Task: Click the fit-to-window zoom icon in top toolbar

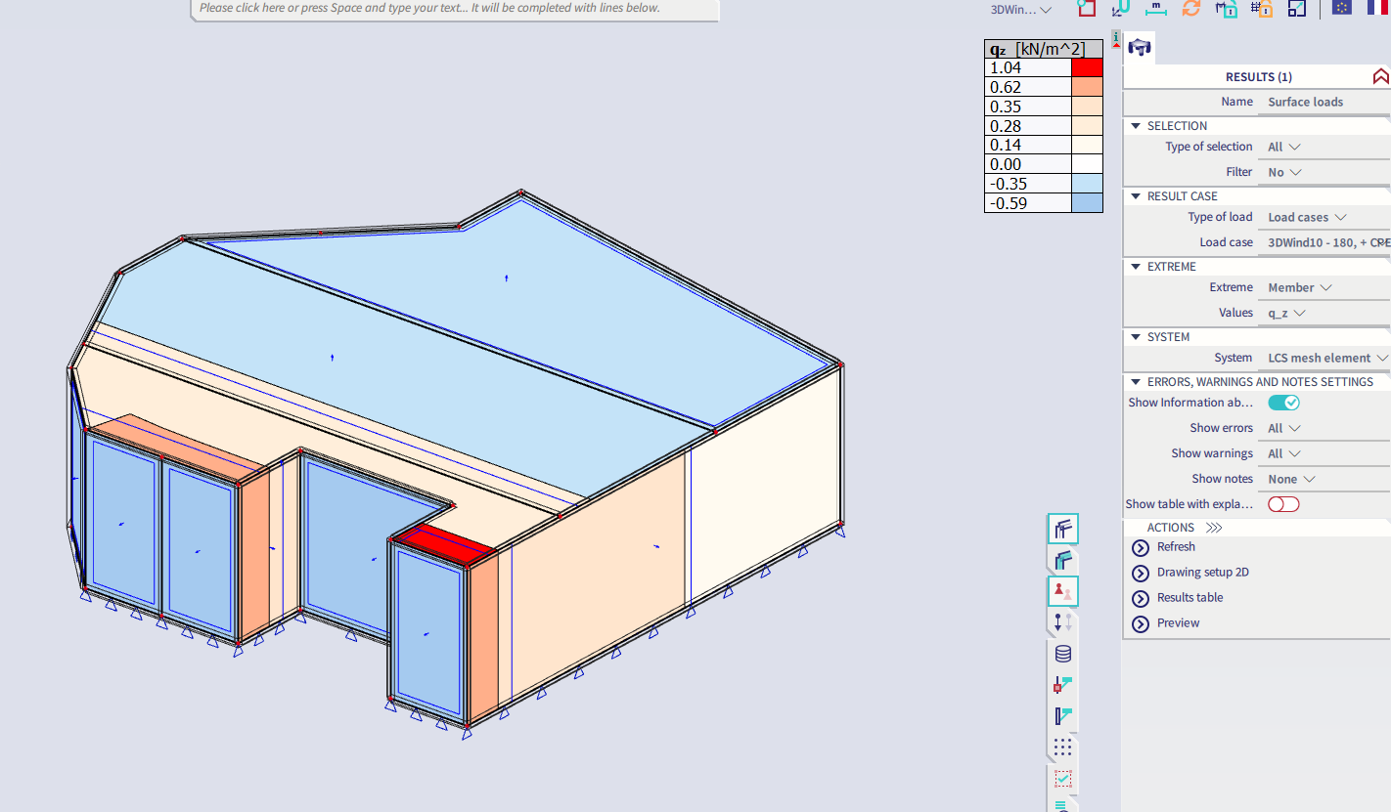Action: tap(1296, 9)
